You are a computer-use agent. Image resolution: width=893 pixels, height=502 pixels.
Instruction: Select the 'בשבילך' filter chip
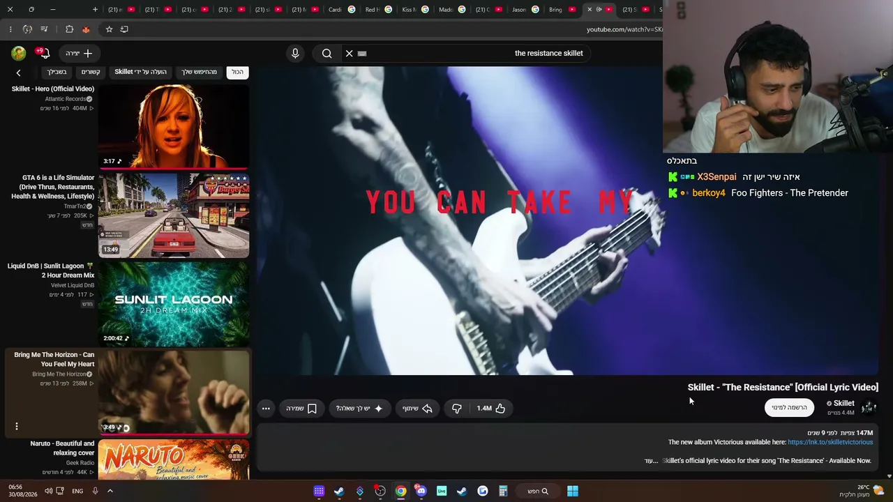click(x=57, y=72)
